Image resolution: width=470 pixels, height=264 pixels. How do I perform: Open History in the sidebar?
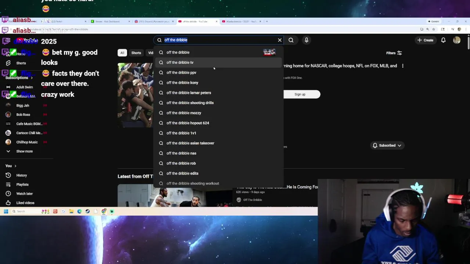[21, 175]
